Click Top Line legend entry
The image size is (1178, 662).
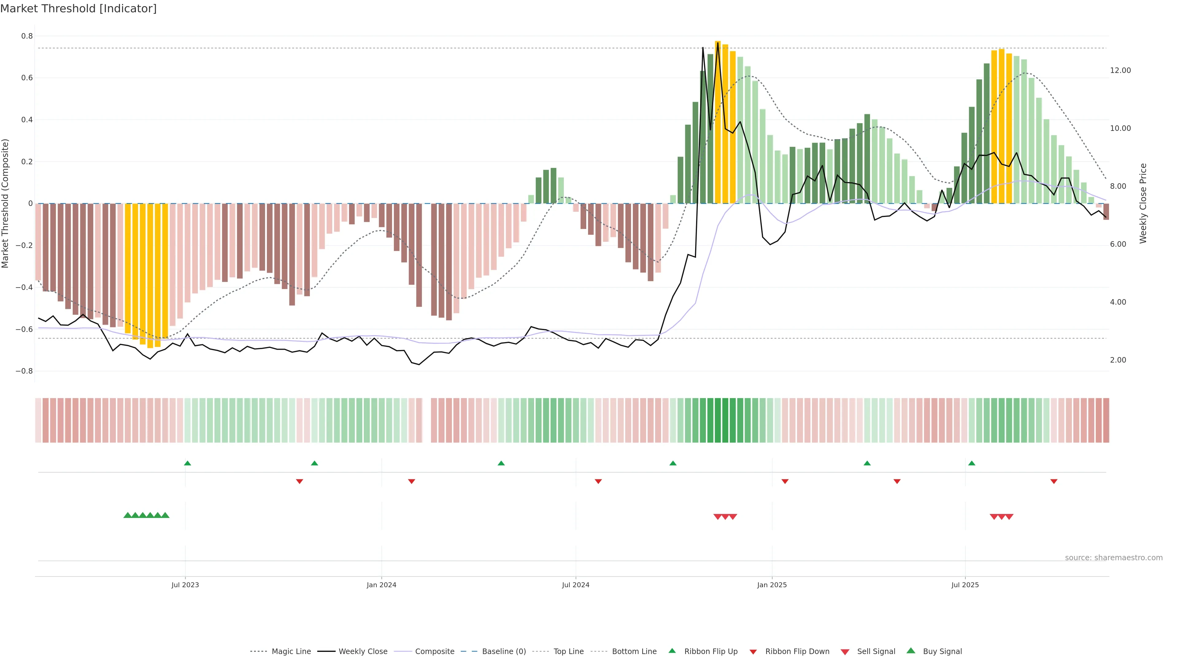[568, 651]
